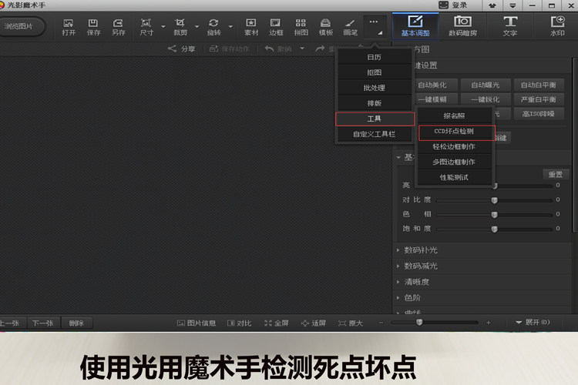This screenshot has height=385, width=578.
Task: Open the 素材 (Materials) tool
Action: [x=251, y=27]
